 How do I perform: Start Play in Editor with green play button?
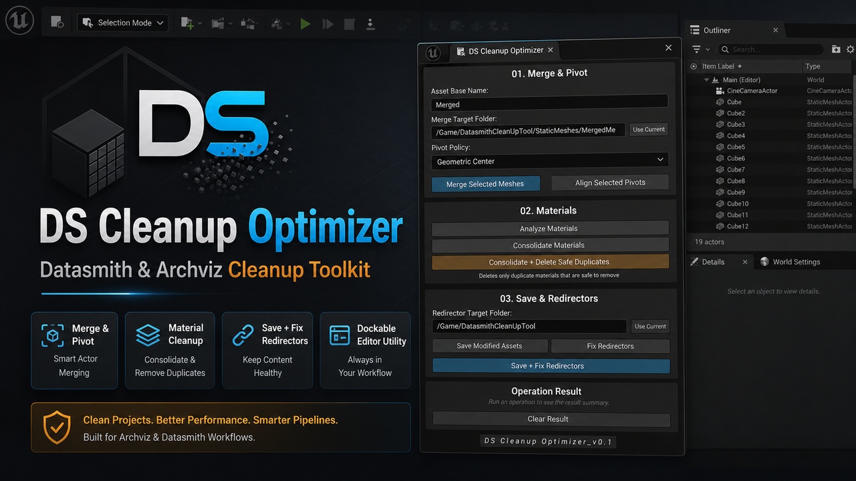306,23
